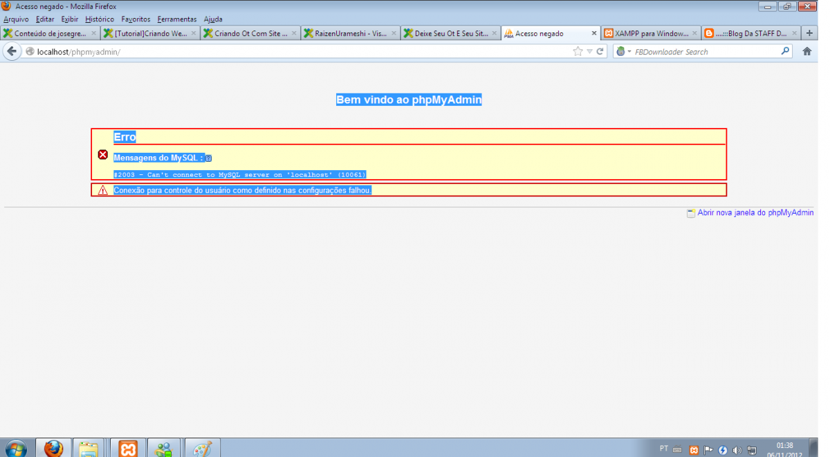Close the '[Tutorial]Criando We...' tab

(x=193, y=33)
